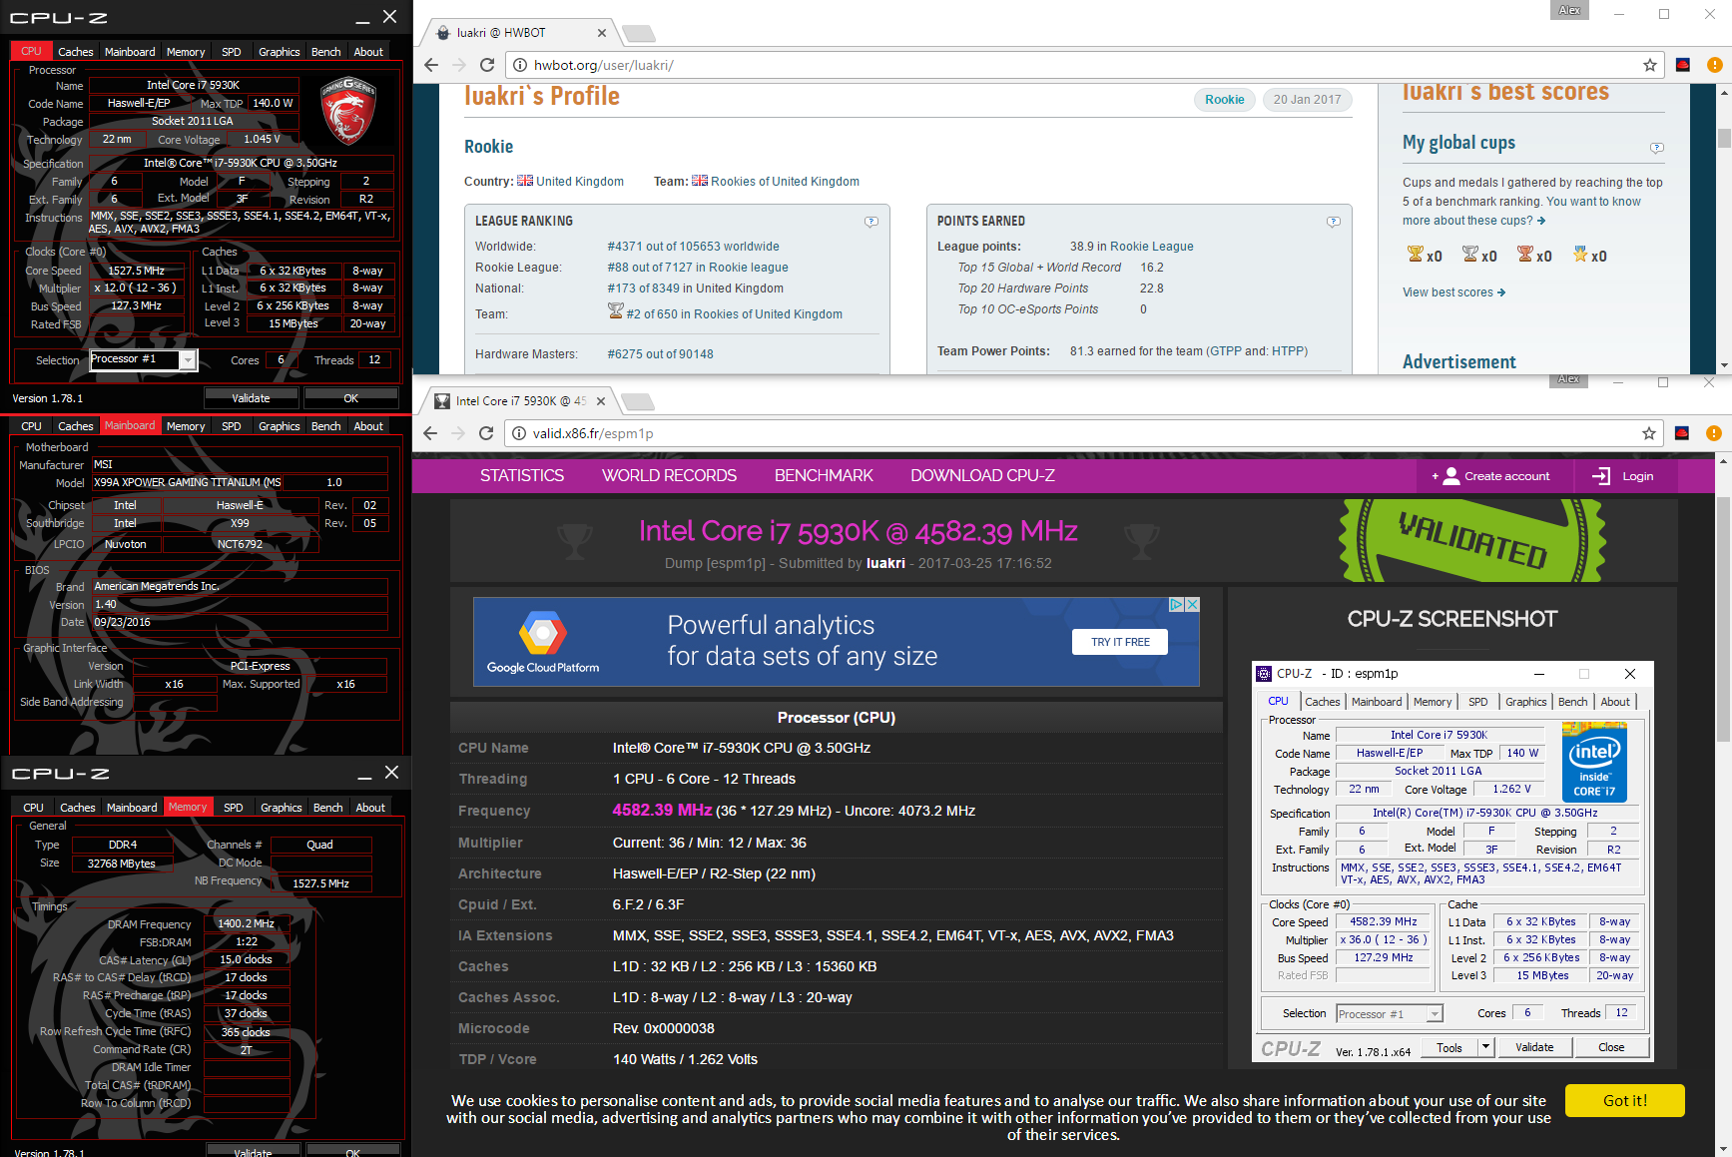The height and width of the screenshot is (1157, 1732).
Task: Click Rookie league badge
Action: 1224,100
